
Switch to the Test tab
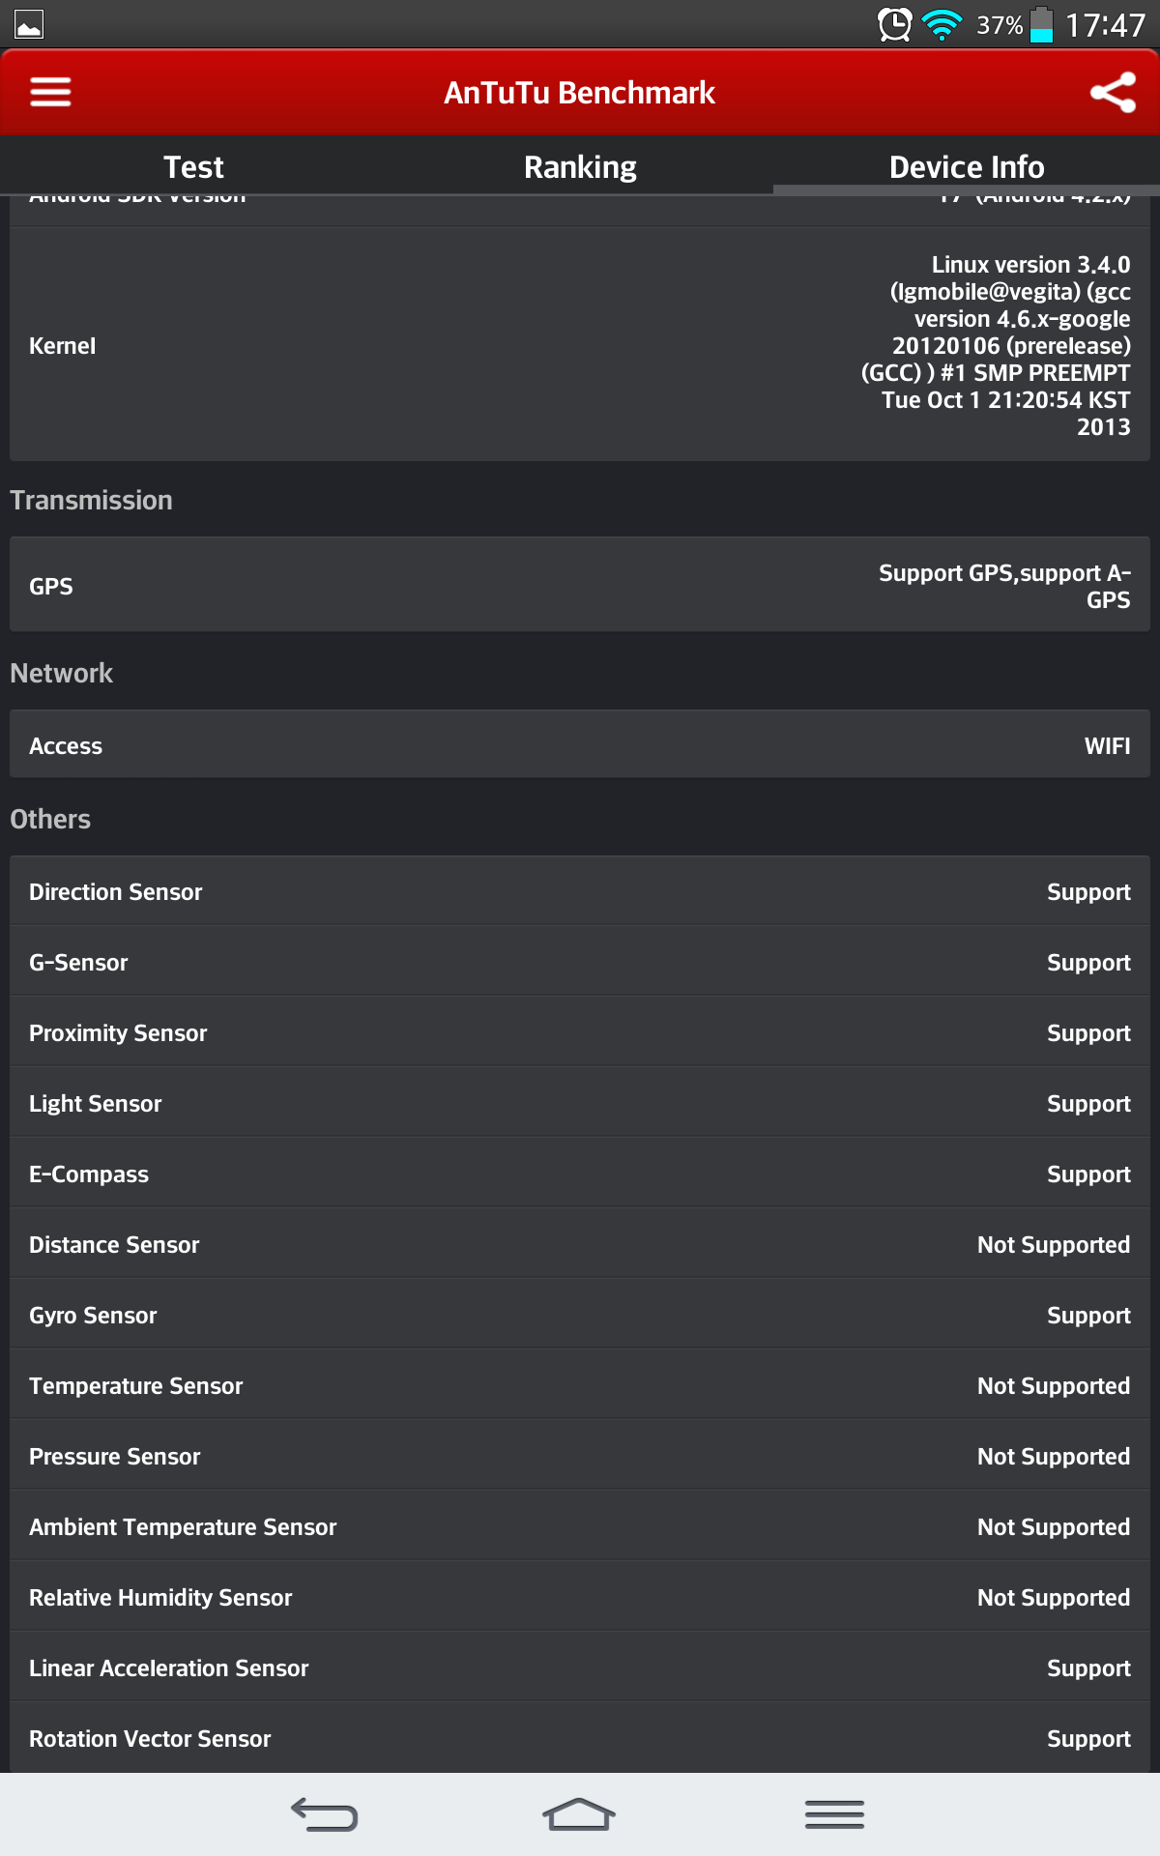pyautogui.click(x=193, y=167)
